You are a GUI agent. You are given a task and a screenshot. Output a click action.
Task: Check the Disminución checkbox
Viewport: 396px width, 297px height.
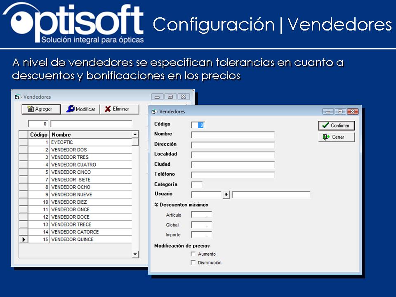(x=193, y=262)
